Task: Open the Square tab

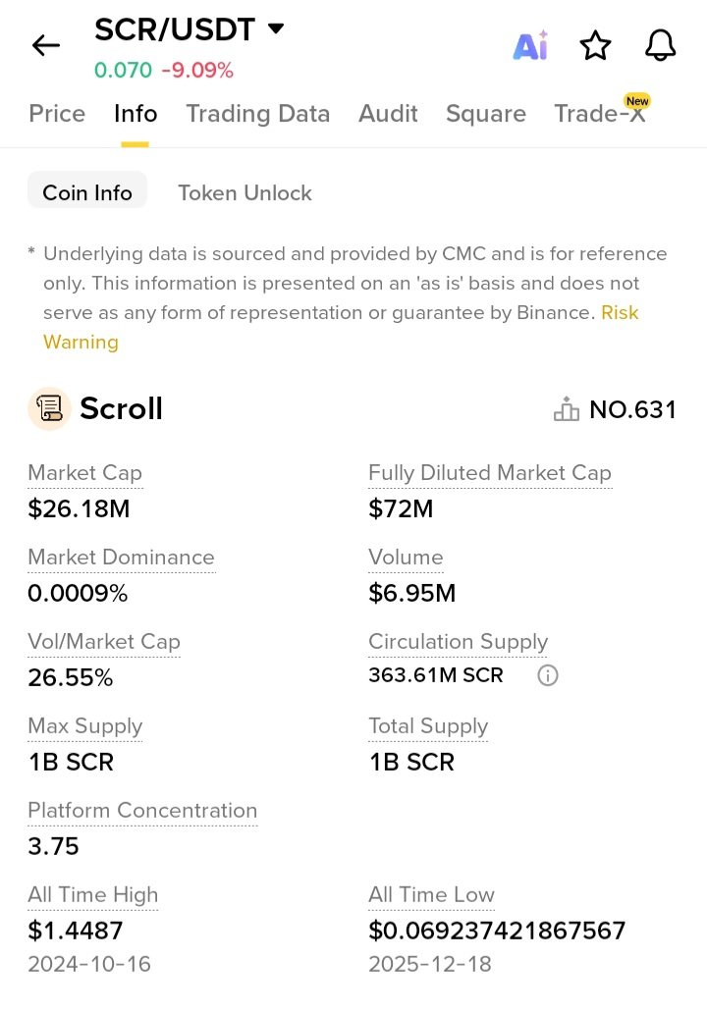Action: pos(486,114)
